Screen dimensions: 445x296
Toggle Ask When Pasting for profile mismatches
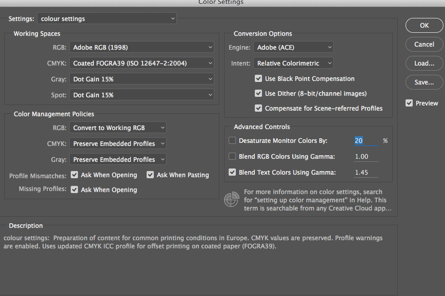tap(150, 175)
